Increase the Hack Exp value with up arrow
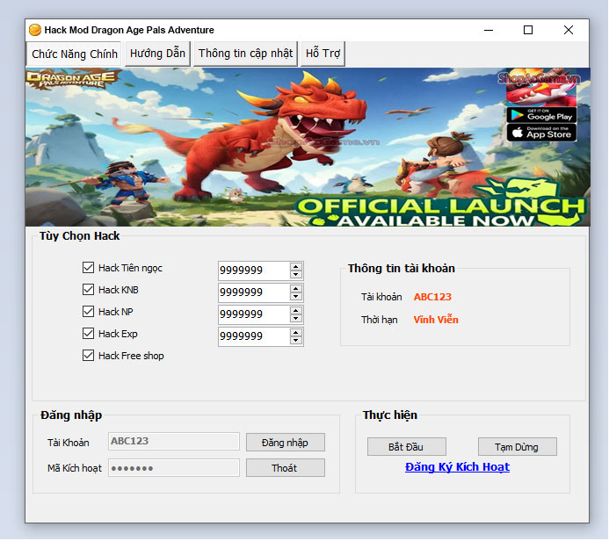609x541 pixels. click(295, 333)
